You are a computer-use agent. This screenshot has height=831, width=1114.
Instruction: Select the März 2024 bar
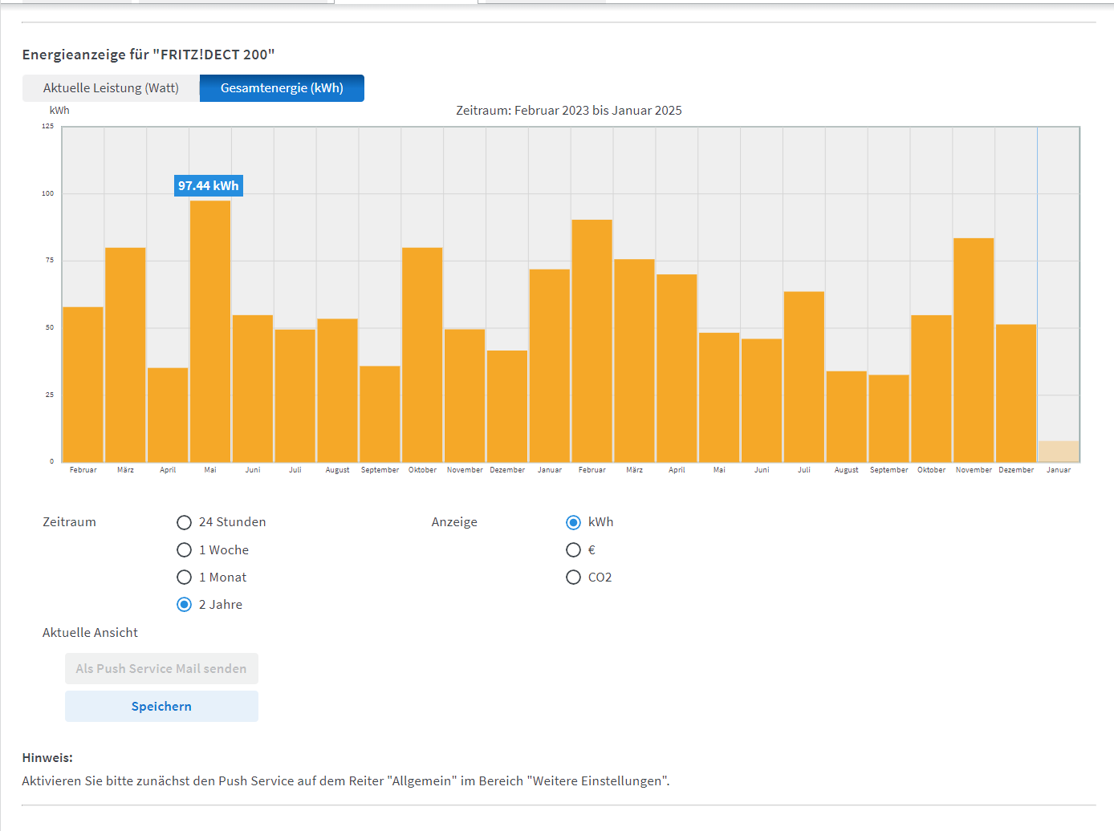tap(634, 360)
